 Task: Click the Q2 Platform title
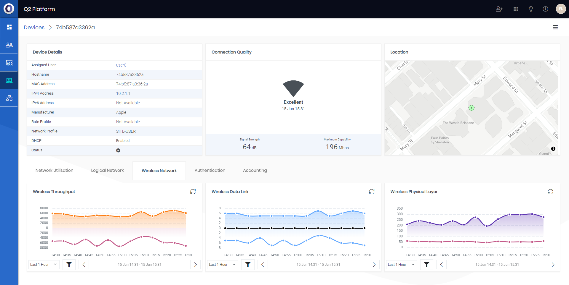point(39,9)
